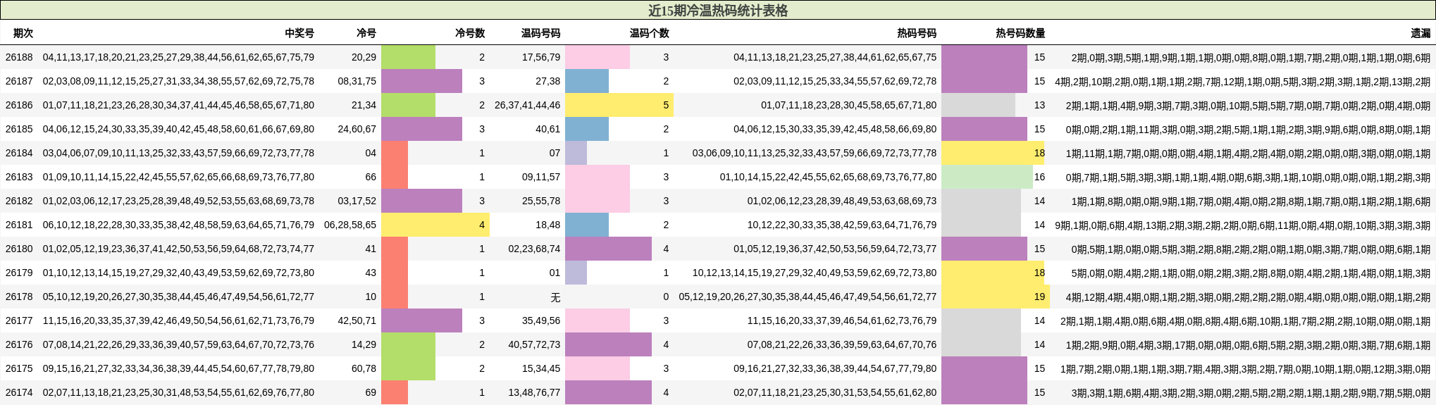Select period number 26186

tap(19, 105)
